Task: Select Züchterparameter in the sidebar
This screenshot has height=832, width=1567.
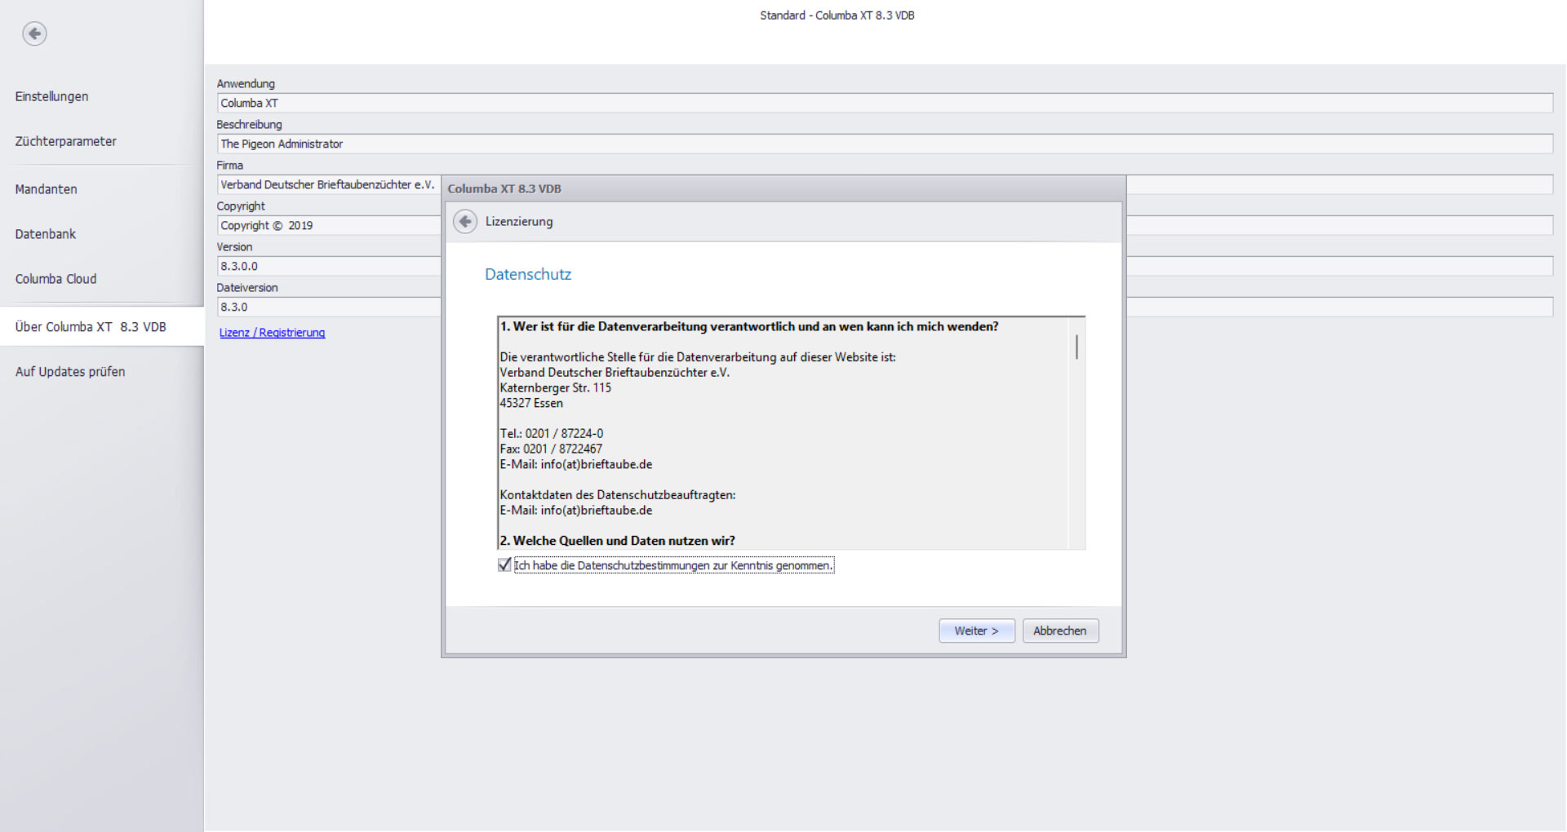Action: click(65, 141)
